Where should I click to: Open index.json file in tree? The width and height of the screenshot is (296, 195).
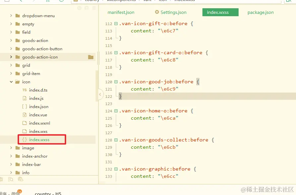[39, 107]
